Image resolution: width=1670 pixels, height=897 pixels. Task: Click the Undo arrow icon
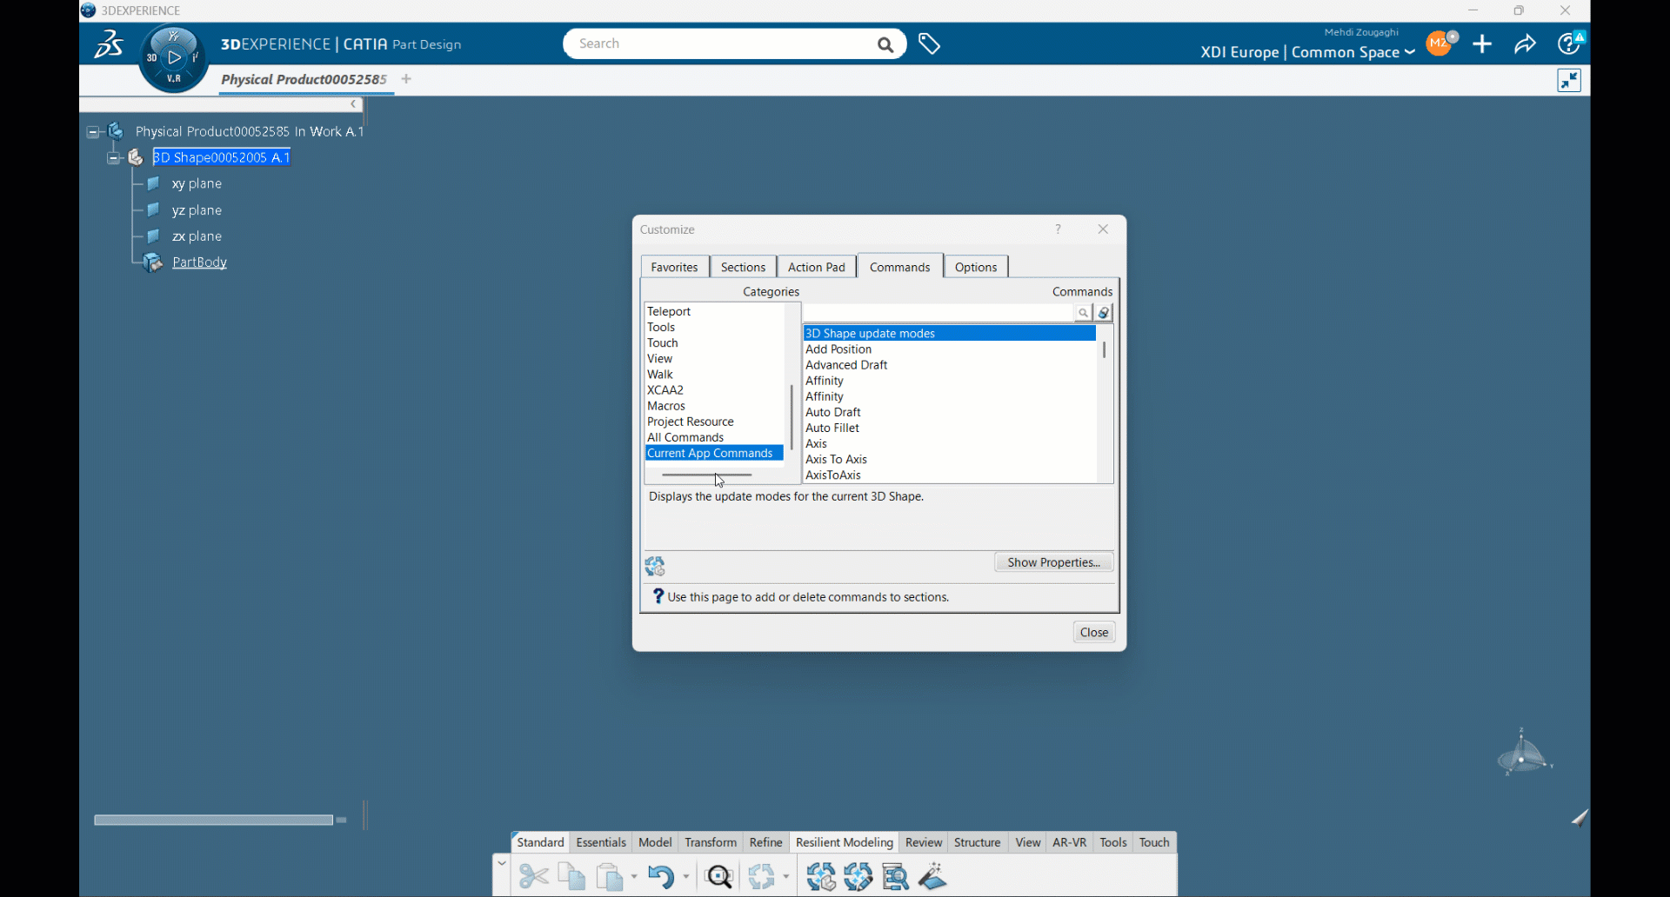coord(661,876)
